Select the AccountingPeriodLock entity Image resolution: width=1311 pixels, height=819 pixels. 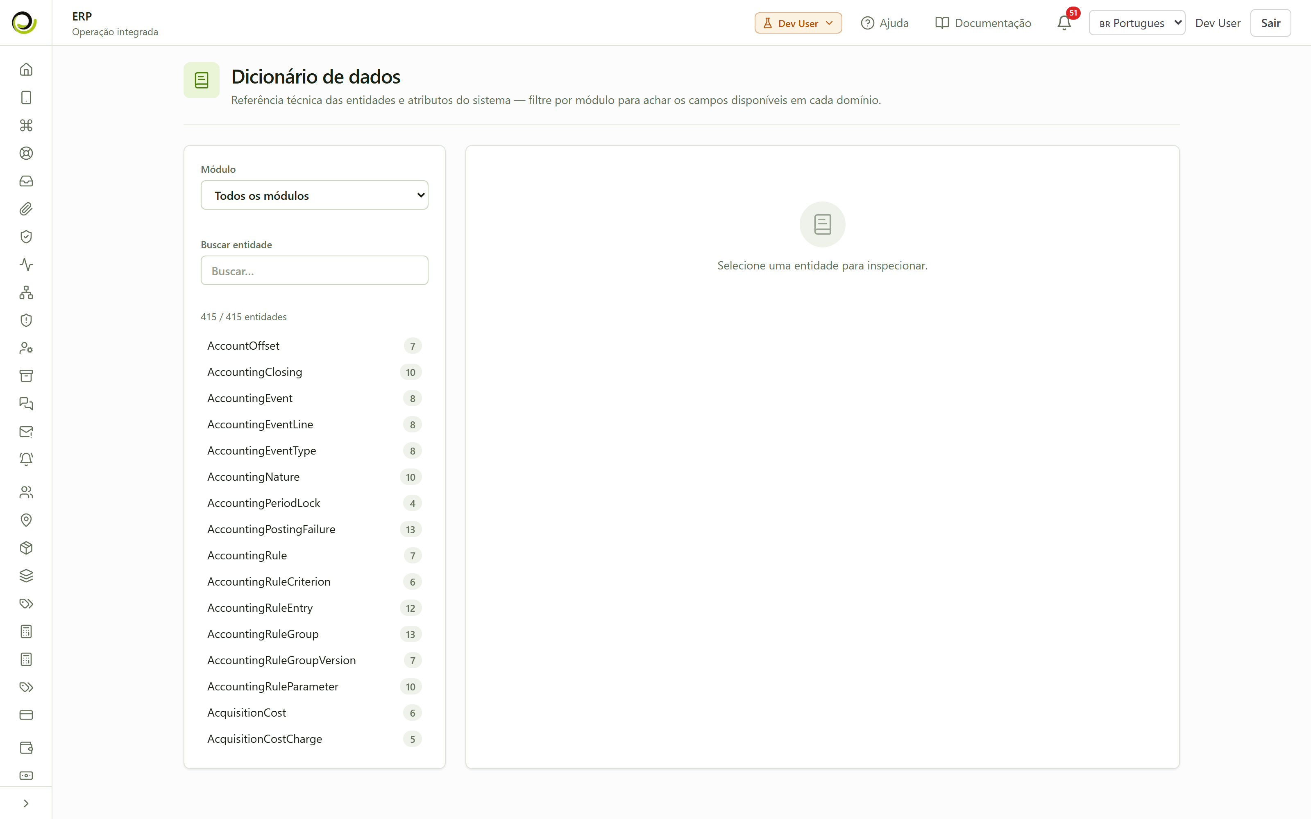[314, 503]
